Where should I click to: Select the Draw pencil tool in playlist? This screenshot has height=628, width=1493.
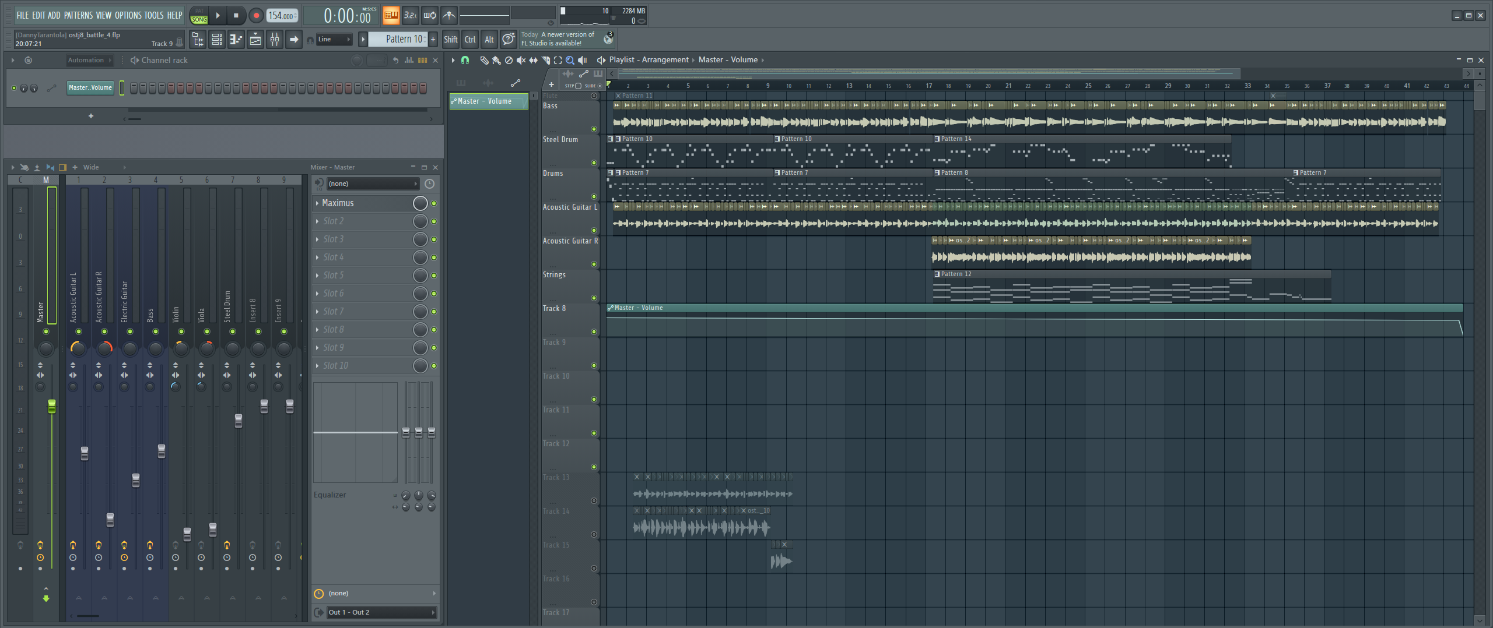pyautogui.click(x=483, y=60)
